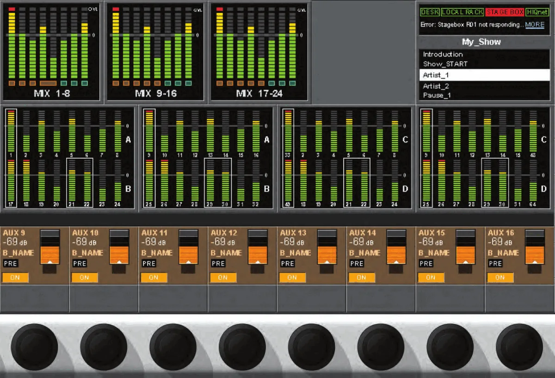Switch AUX 10 PRE setting
The image size is (555, 378).
tap(80, 264)
